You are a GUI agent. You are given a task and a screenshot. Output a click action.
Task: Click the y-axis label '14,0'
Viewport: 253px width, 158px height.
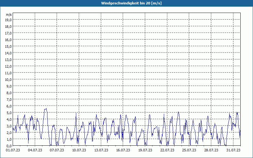point(9,53)
